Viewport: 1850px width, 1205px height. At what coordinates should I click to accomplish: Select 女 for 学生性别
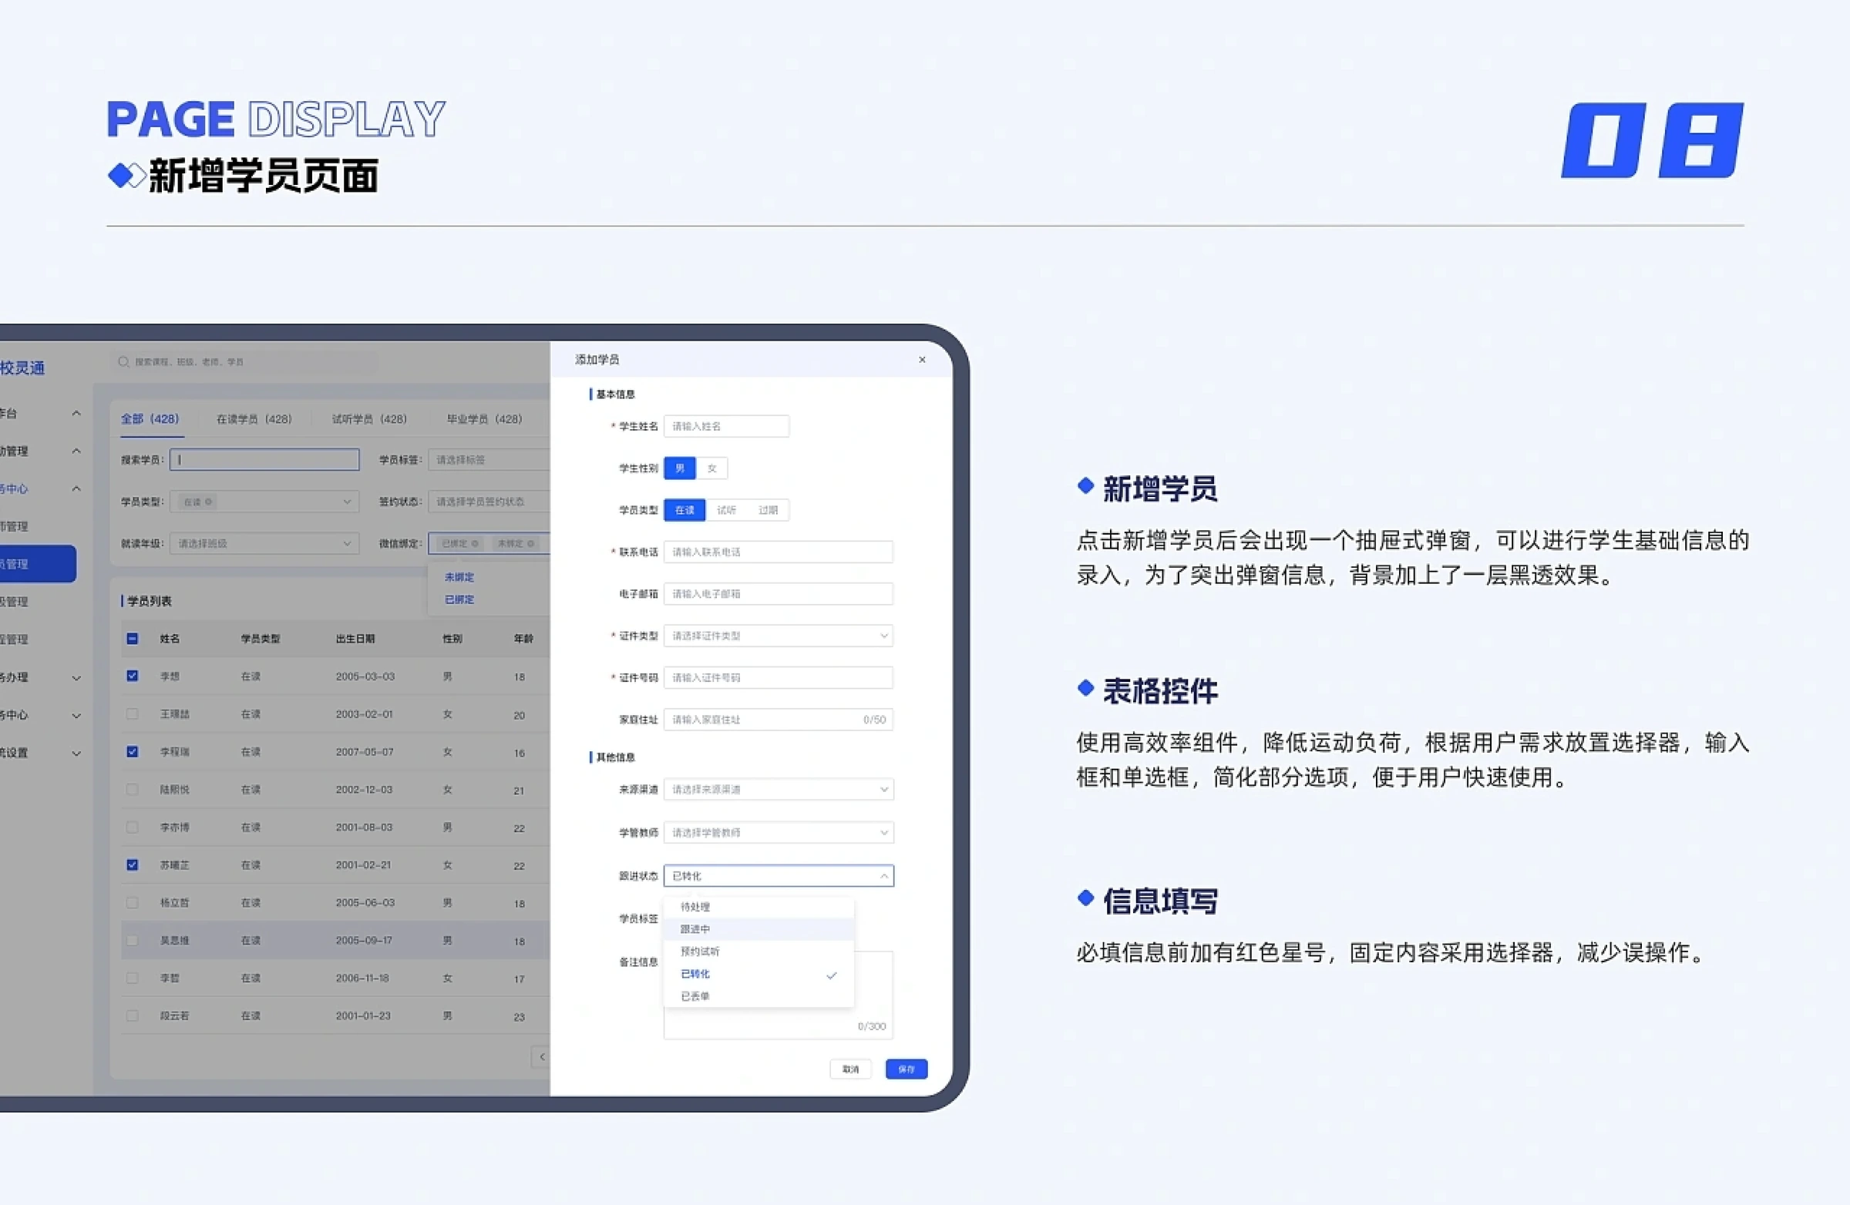click(712, 468)
